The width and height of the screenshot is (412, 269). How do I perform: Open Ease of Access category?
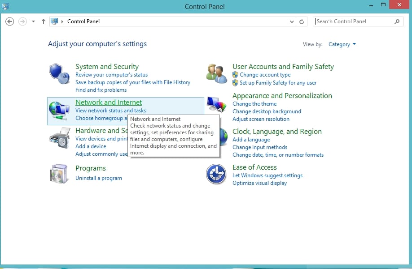coord(254,167)
